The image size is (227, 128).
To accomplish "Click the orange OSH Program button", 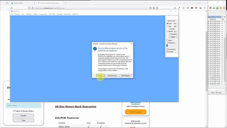I will click(x=135, y=112).
